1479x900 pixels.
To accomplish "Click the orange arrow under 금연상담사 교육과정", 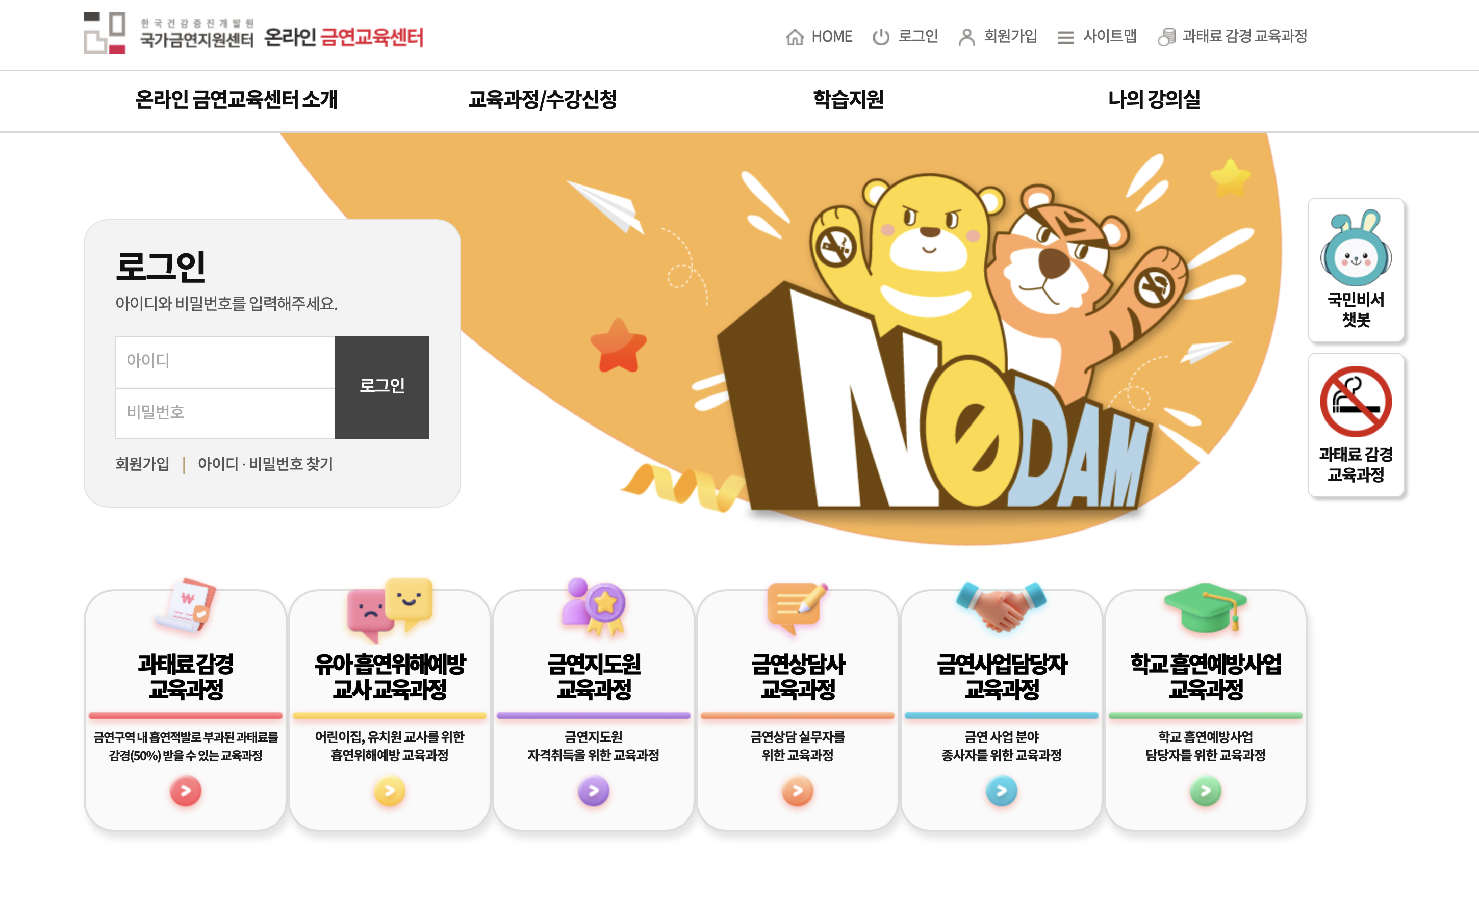I will pyautogui.click(x=798, y=791).
